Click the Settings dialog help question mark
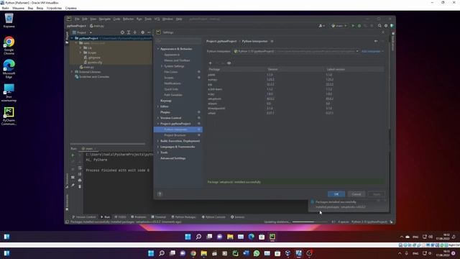 [x=160, y=194]
